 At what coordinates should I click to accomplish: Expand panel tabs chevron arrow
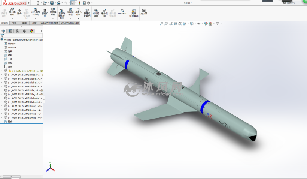(x=41, y=31)
